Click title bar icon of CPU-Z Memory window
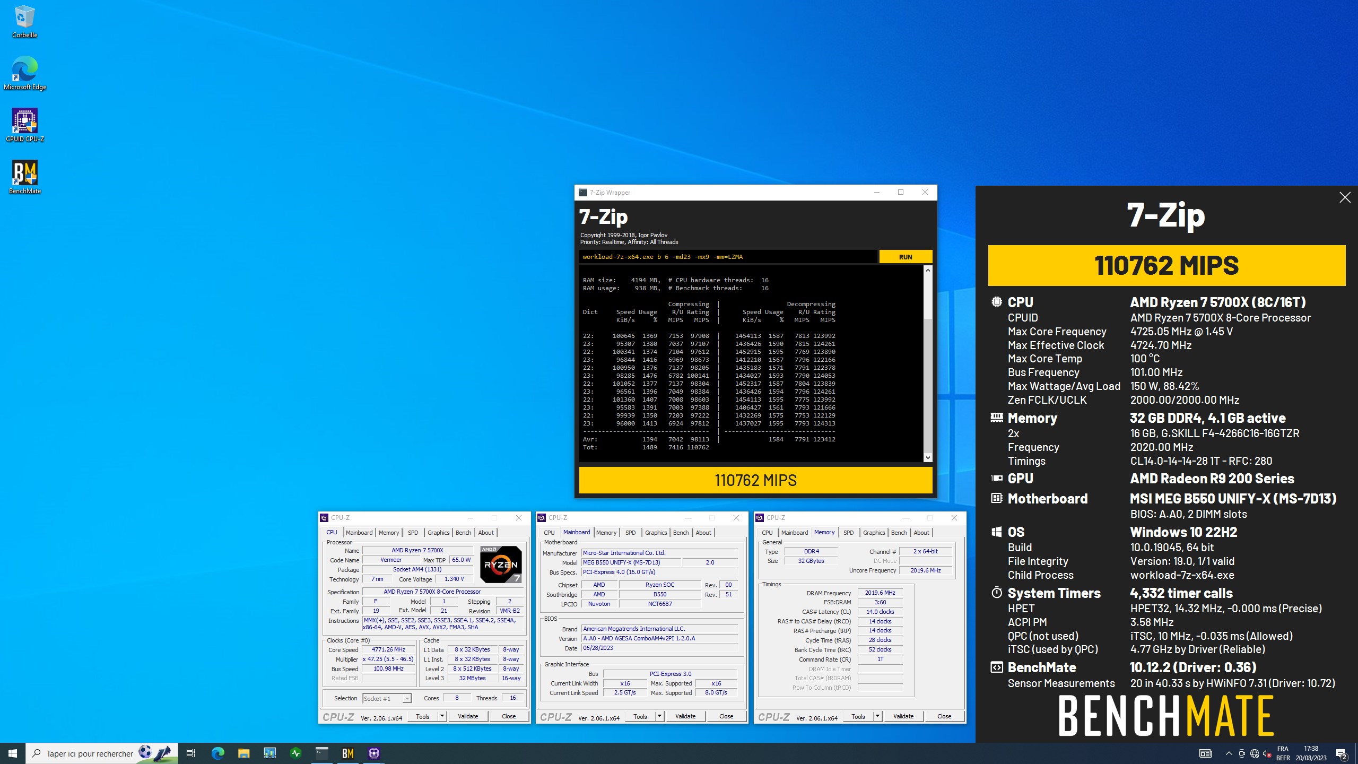Viewport: 1358px width, 764px height. 760,518
